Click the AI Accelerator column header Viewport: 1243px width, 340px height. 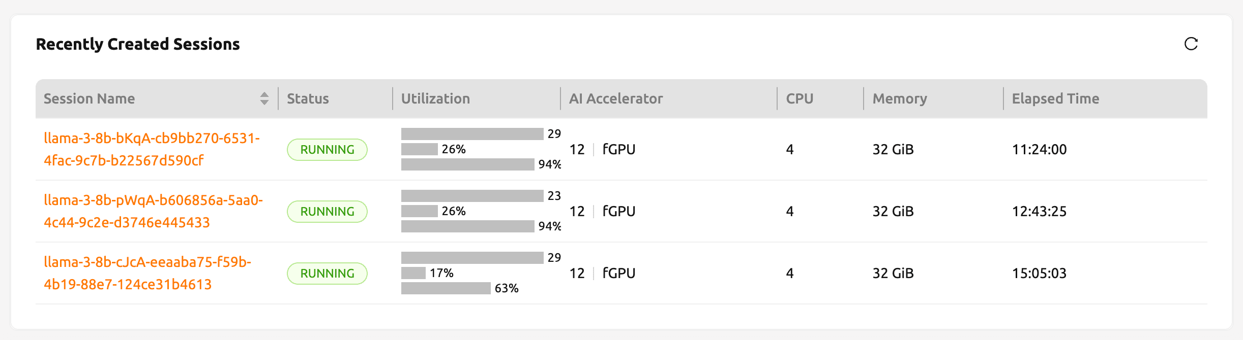pos(616,98)
